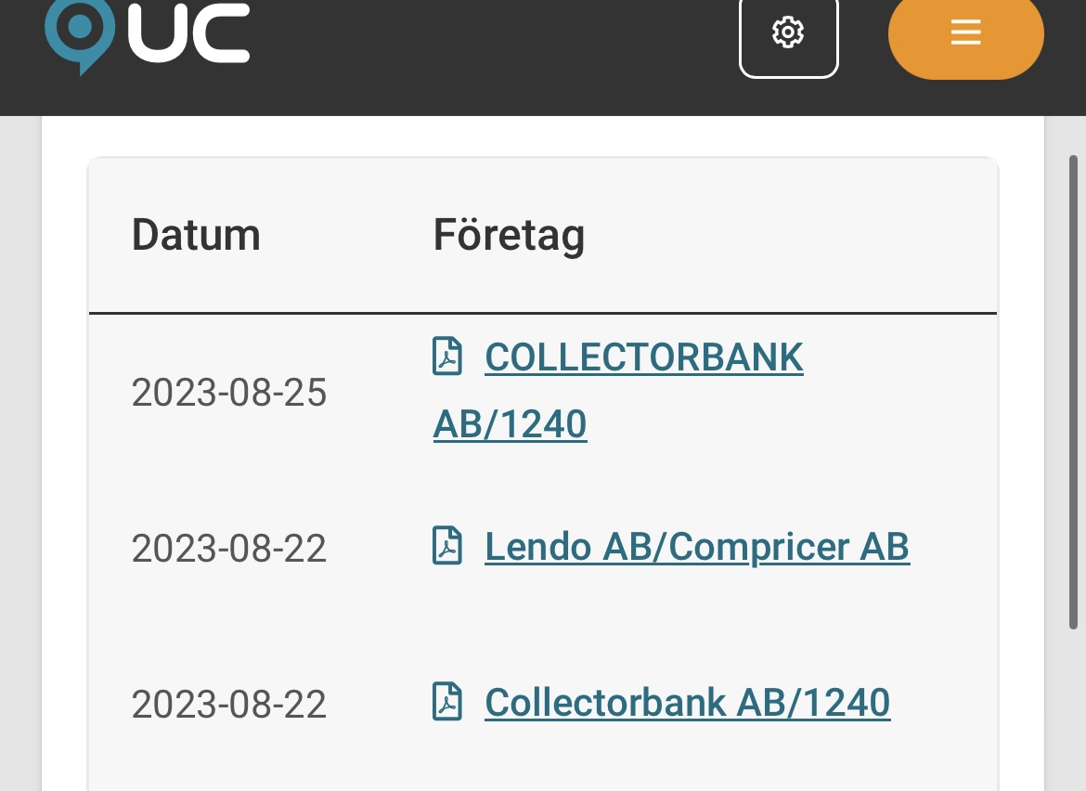Click the AB/1240 text on the first link's second line
The height and width of the screenshot is (791, 1086).
pos(510,424)
